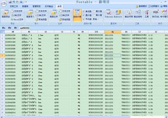Click the Redirect icon
This screenshot has height=118, width=168.
(x=118, y=14)
